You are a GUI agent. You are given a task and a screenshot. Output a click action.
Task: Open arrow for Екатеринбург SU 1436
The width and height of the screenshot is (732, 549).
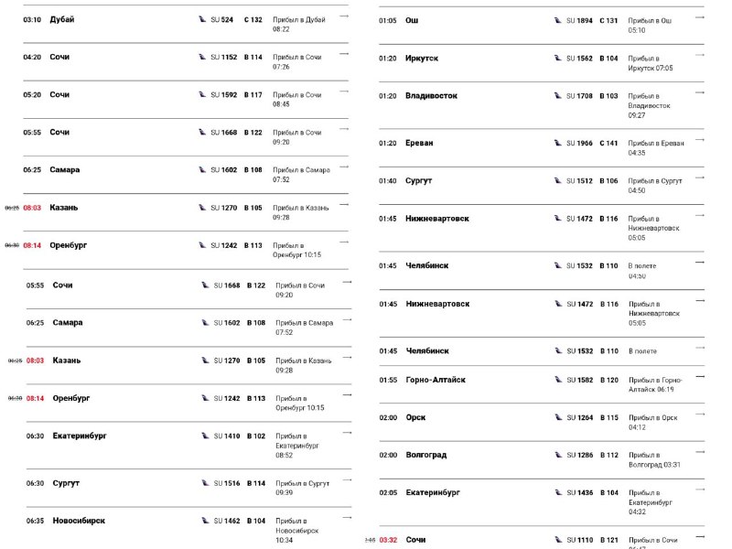[700, 490]
